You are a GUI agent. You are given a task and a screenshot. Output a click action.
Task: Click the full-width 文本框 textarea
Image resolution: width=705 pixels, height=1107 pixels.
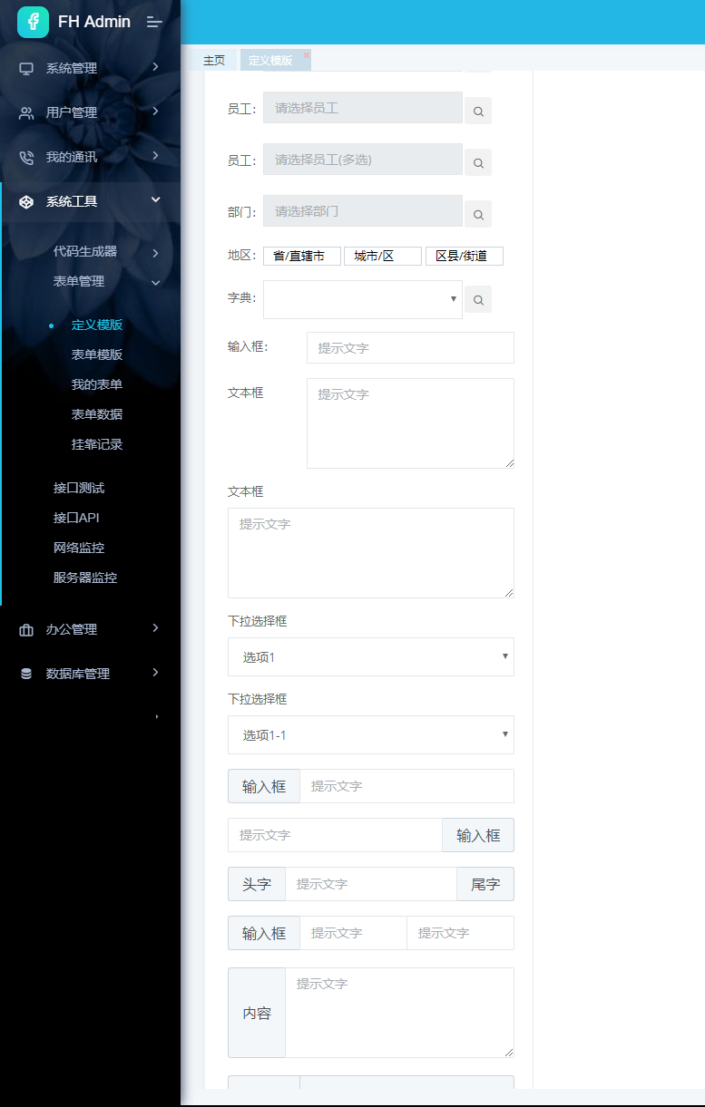click(371, 553)
